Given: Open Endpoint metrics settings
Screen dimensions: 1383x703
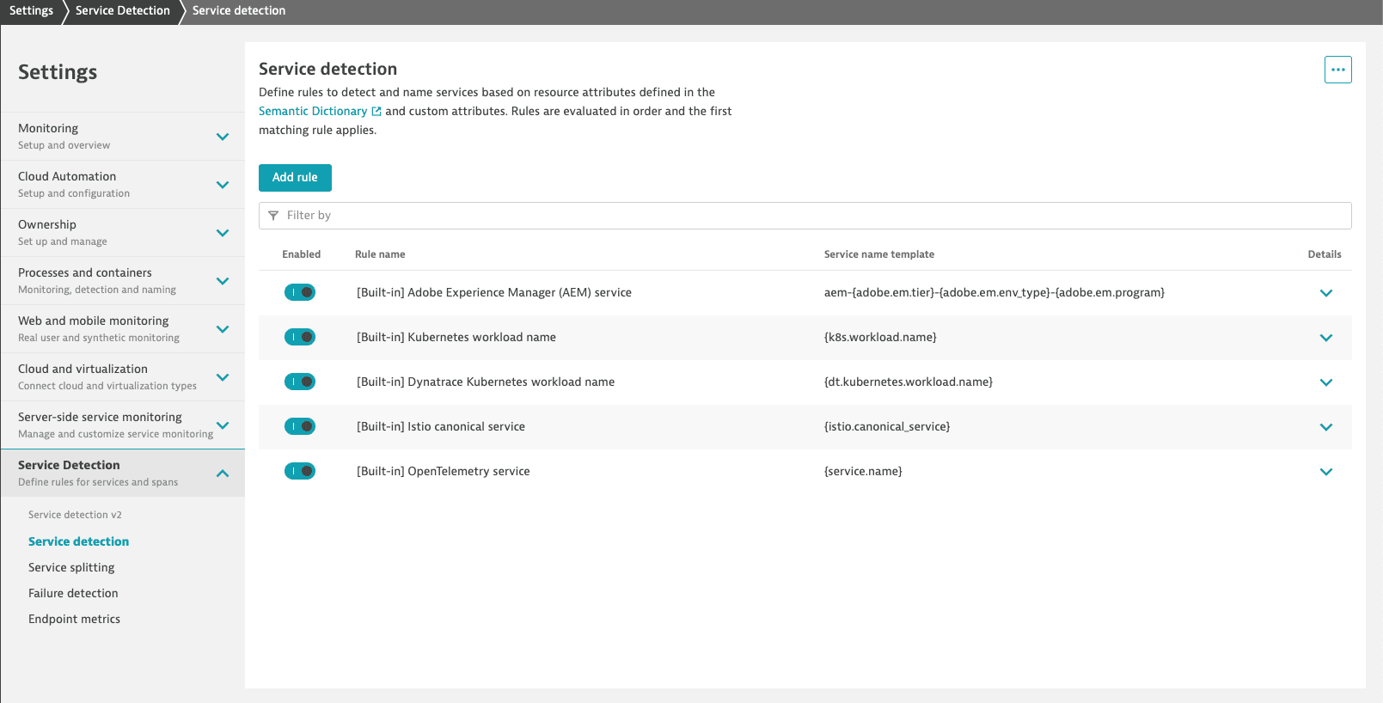Looking at the screenshot, I should (74, 619).
